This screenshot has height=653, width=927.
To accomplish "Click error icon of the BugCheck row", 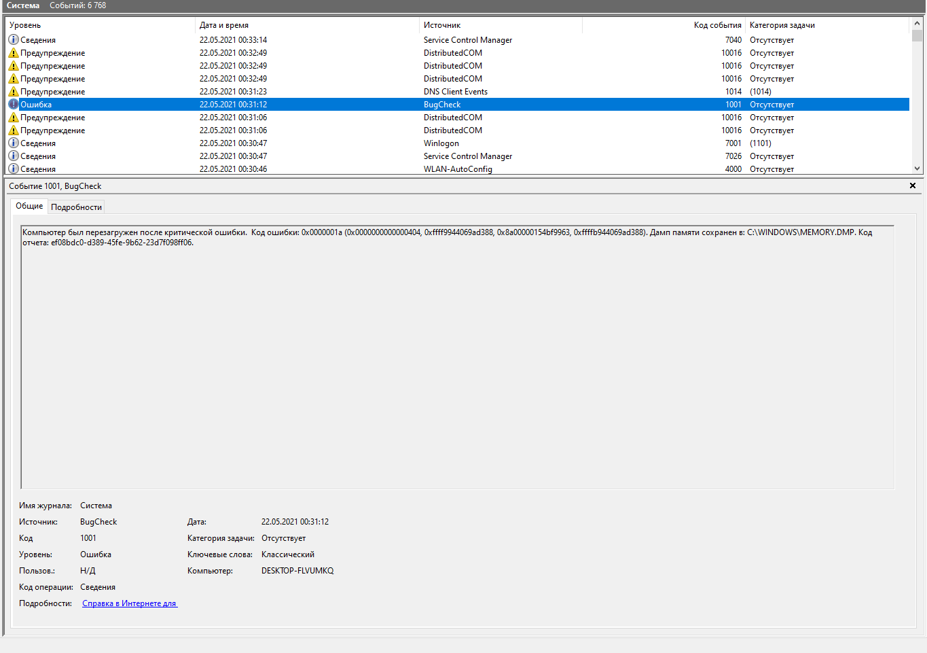I will point(13,105).
